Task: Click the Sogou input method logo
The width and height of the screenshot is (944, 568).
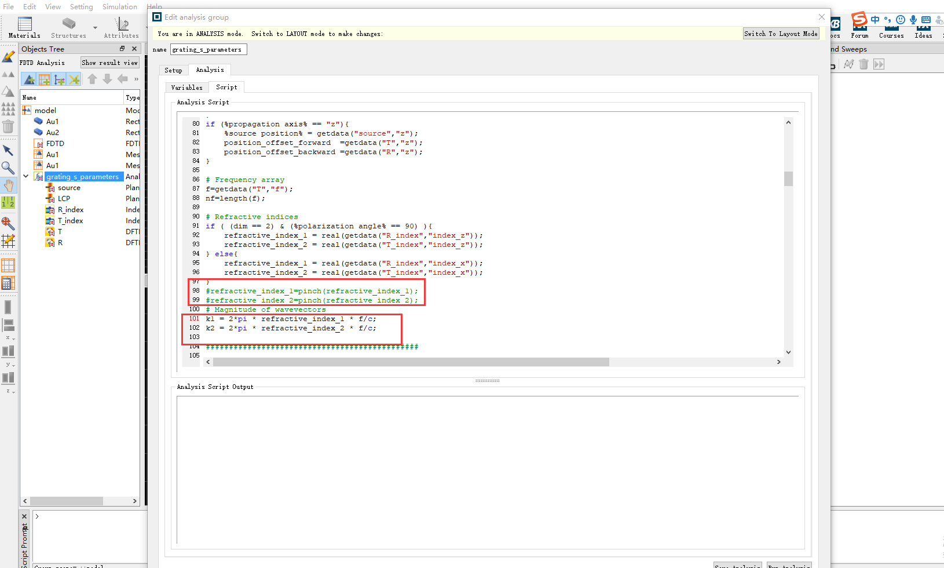Action: (x=859, y=20)
